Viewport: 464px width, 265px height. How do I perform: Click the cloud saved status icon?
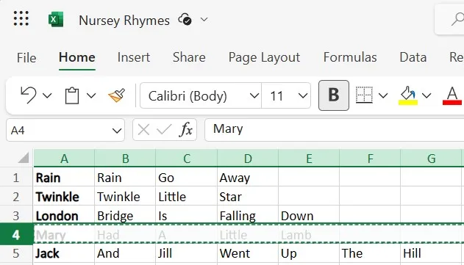coord(185,20)
